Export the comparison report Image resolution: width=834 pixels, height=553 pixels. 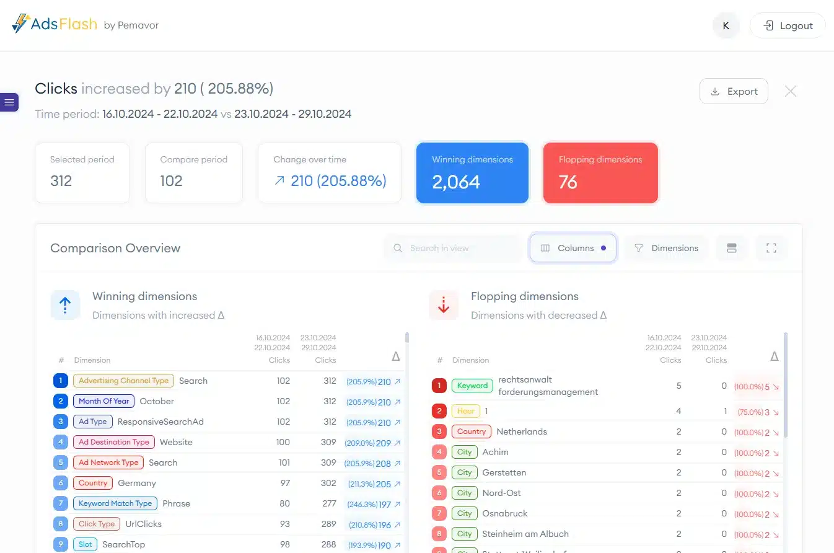click(x=734, y=92)
